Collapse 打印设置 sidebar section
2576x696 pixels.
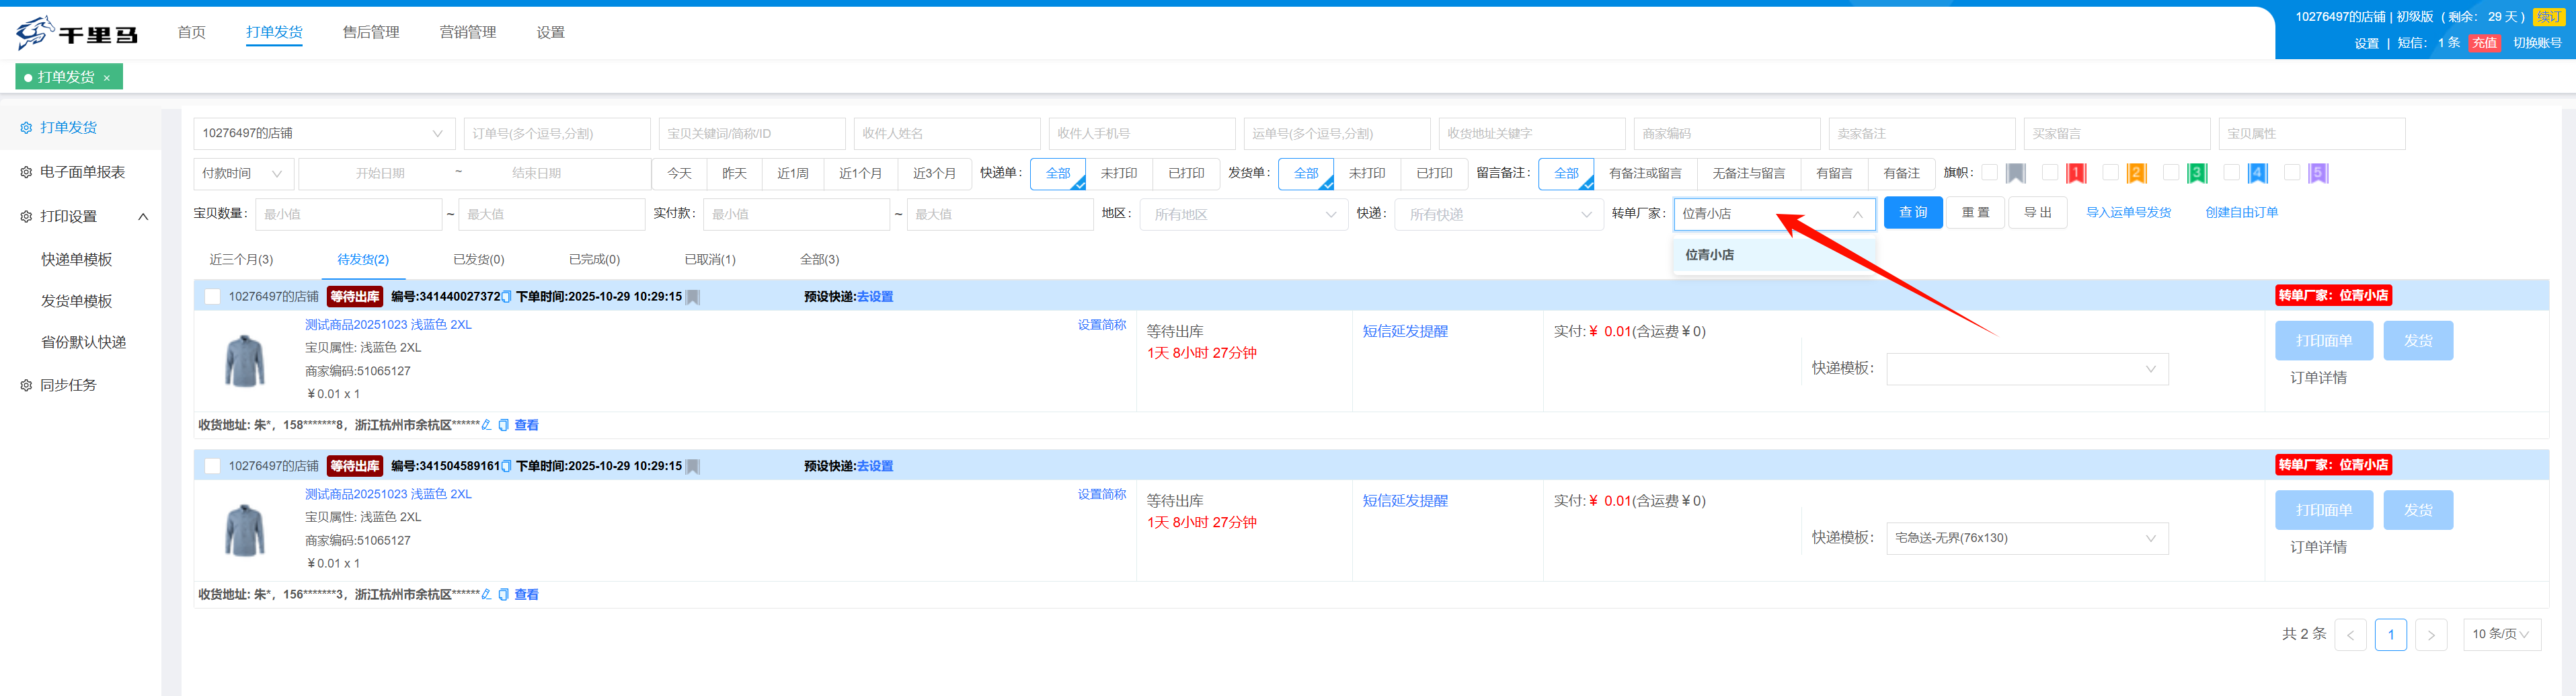pos(143,217)
